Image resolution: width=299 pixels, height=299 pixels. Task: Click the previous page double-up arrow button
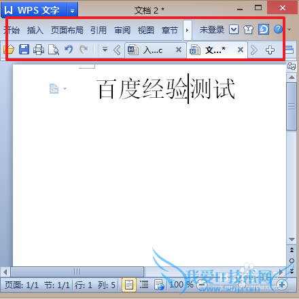pyautogui.click(x=292, y=250)
